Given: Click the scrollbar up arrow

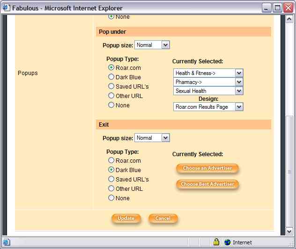Looking at the screenshot, I should click(x=289, y=19).
